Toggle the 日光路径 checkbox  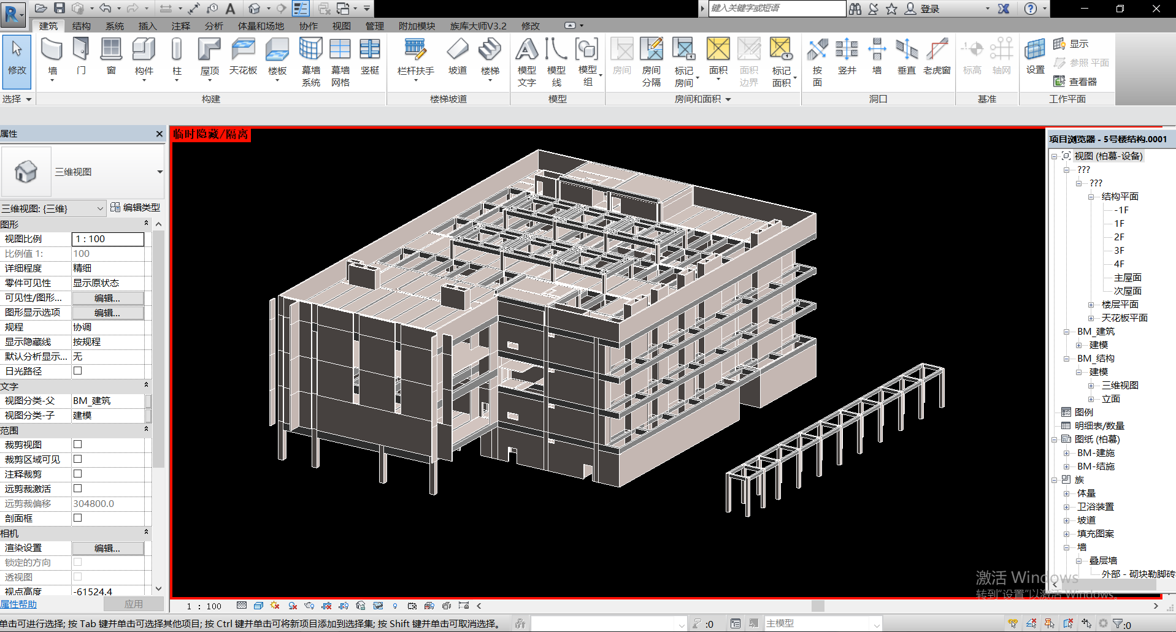tap(77, 371)
